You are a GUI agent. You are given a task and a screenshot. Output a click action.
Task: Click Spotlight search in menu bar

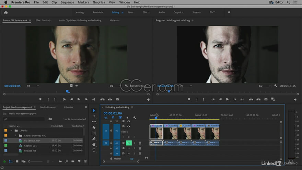click(x=289, y=2)
